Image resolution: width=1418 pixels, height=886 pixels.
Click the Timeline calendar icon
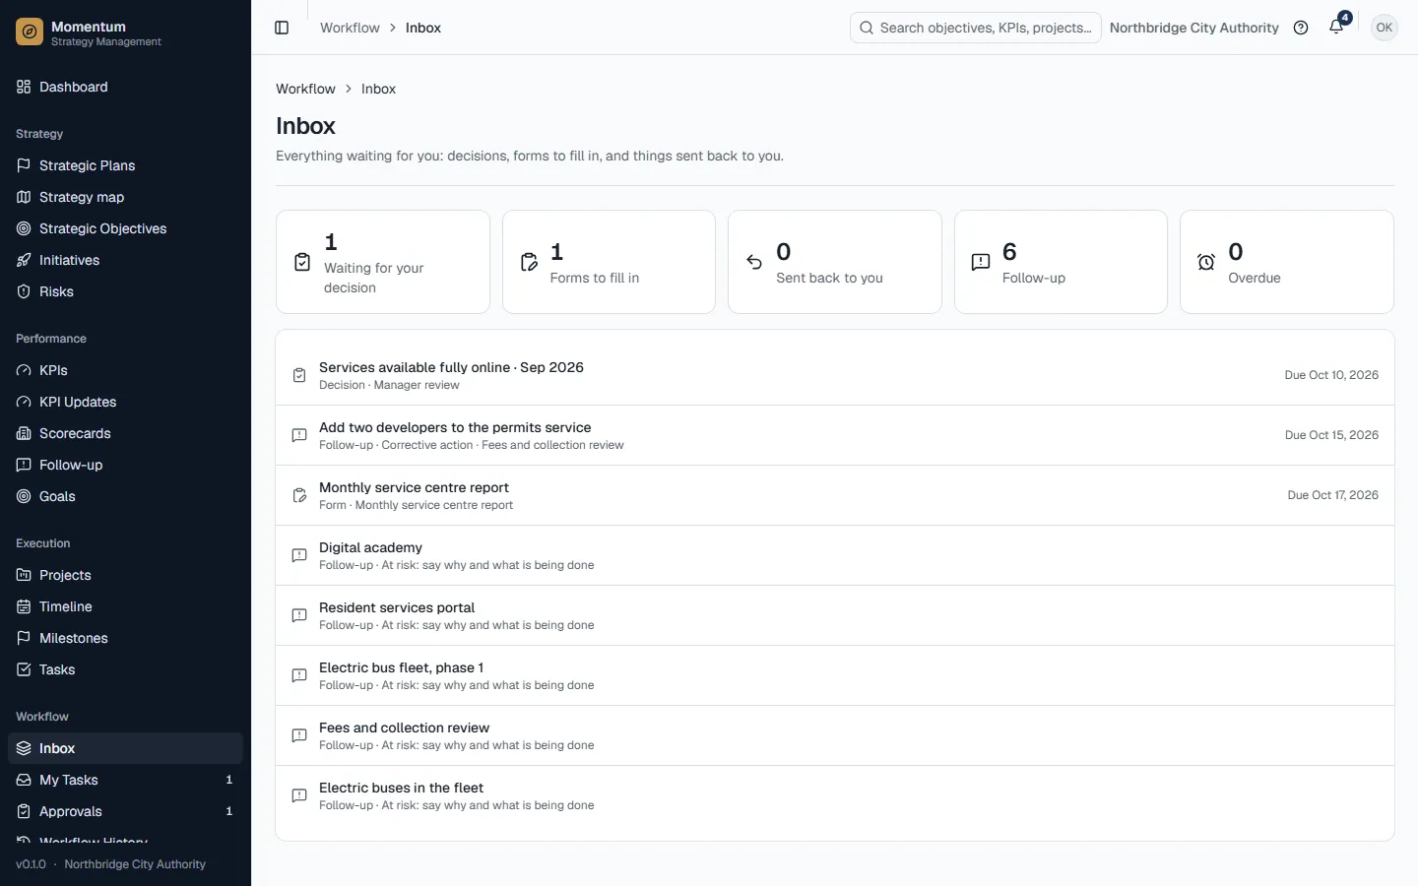pyautogui.click(x=24, y=606)
